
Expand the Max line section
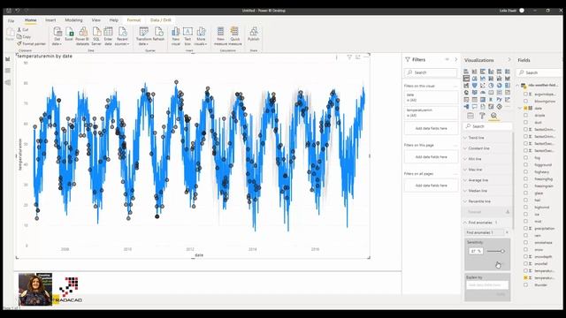point(487,170)
